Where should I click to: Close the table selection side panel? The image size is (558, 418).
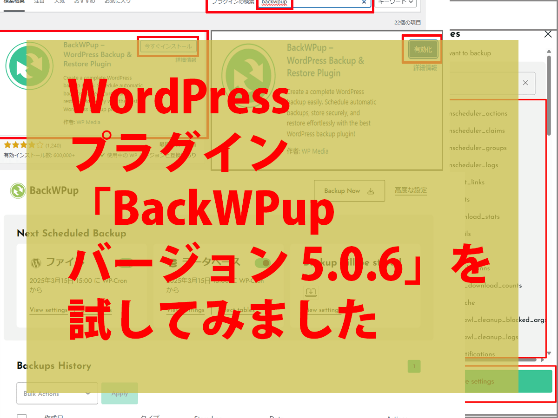(x=548, y=34)
